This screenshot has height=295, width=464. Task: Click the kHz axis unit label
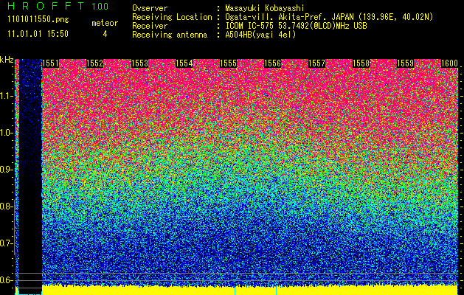point(7,60)
